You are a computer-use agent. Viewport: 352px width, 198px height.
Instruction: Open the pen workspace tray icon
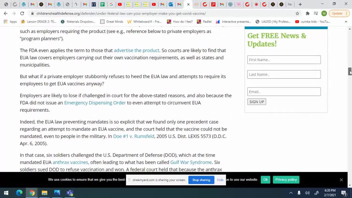pos(317,193)
